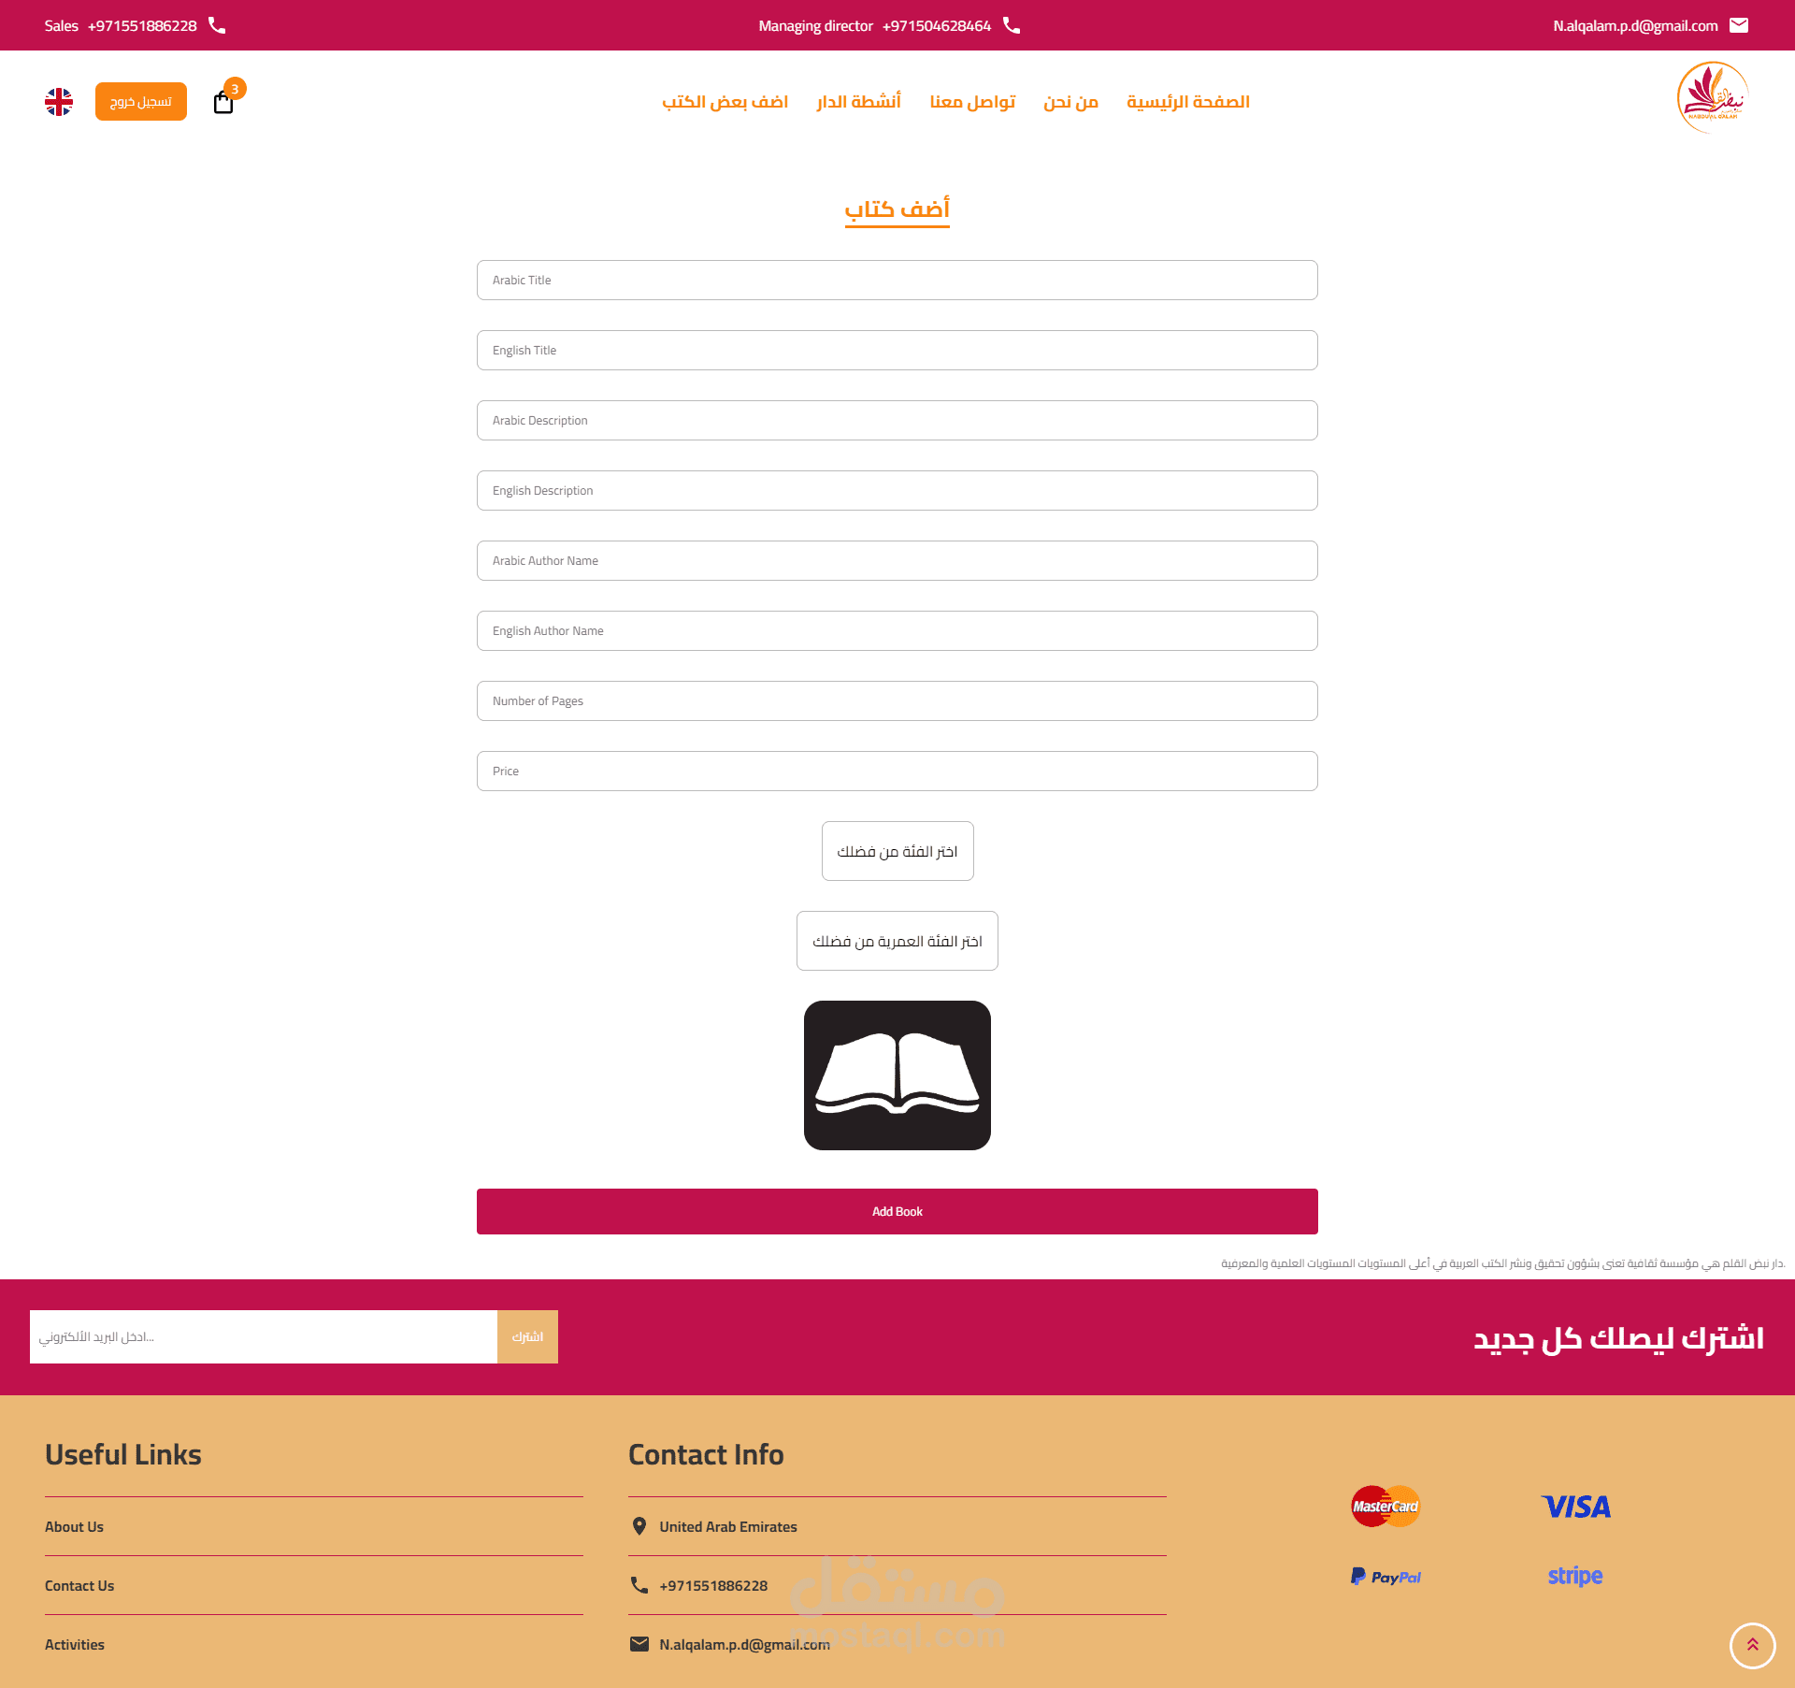Open the age group selection dropdown

click(897, 941)
